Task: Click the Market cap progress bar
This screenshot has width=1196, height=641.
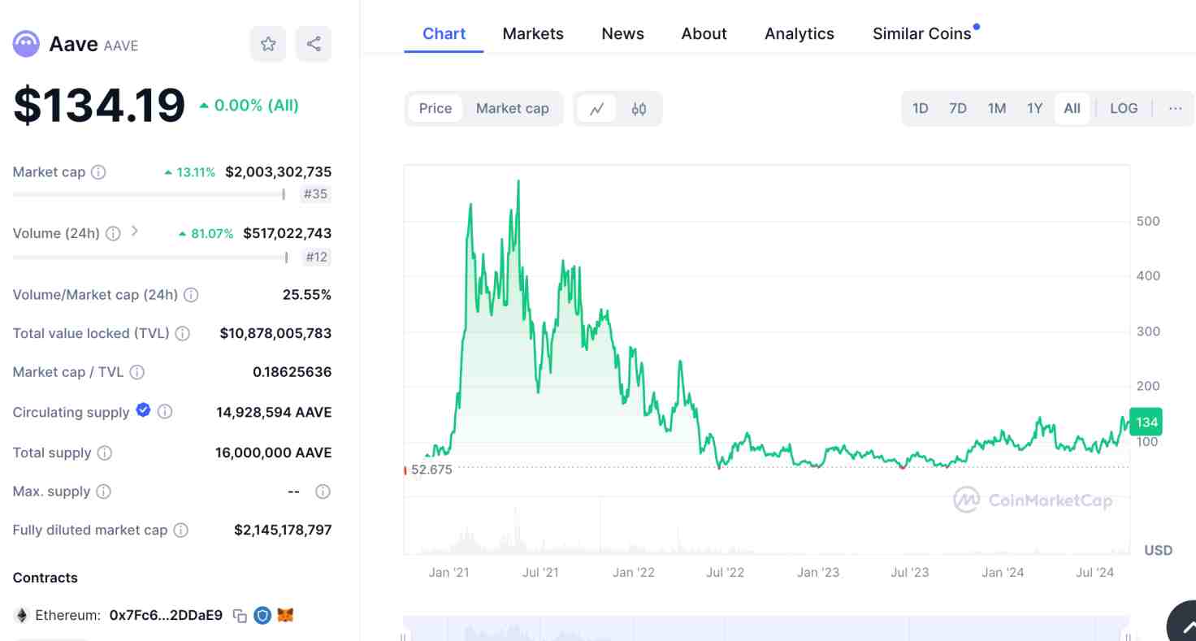Action: (x=149, y=194)
